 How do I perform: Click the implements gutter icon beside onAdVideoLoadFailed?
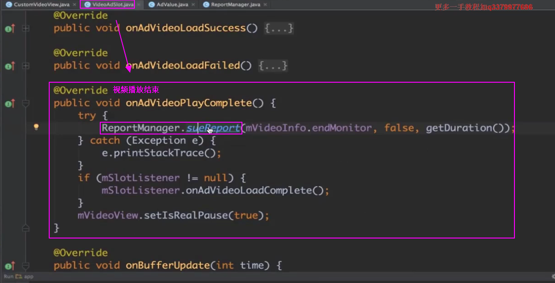pos(10,66)
